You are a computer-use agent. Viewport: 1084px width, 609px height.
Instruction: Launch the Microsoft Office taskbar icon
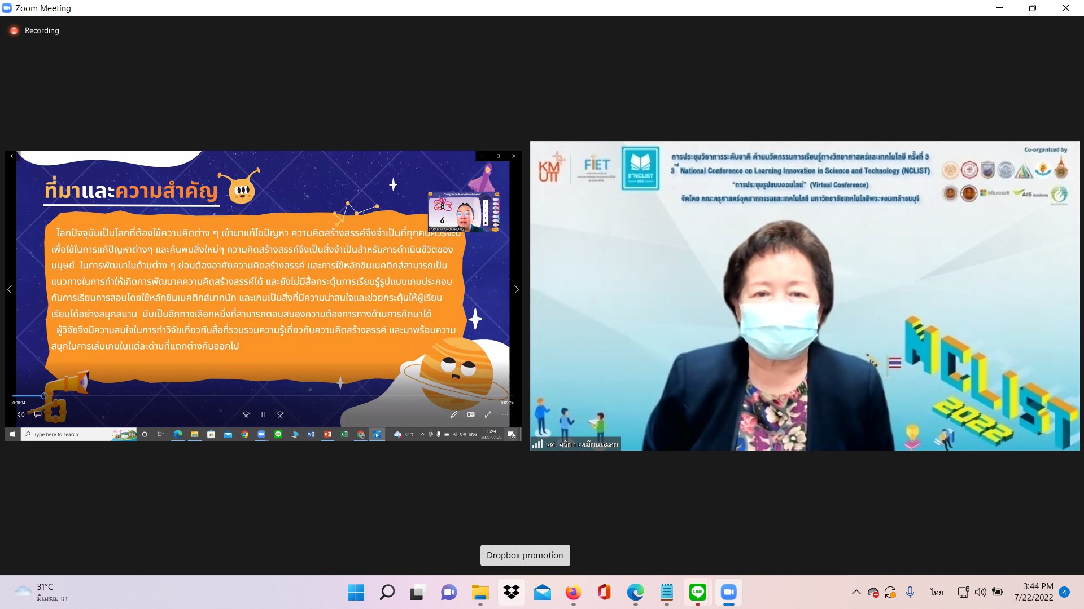coord(604,592)
